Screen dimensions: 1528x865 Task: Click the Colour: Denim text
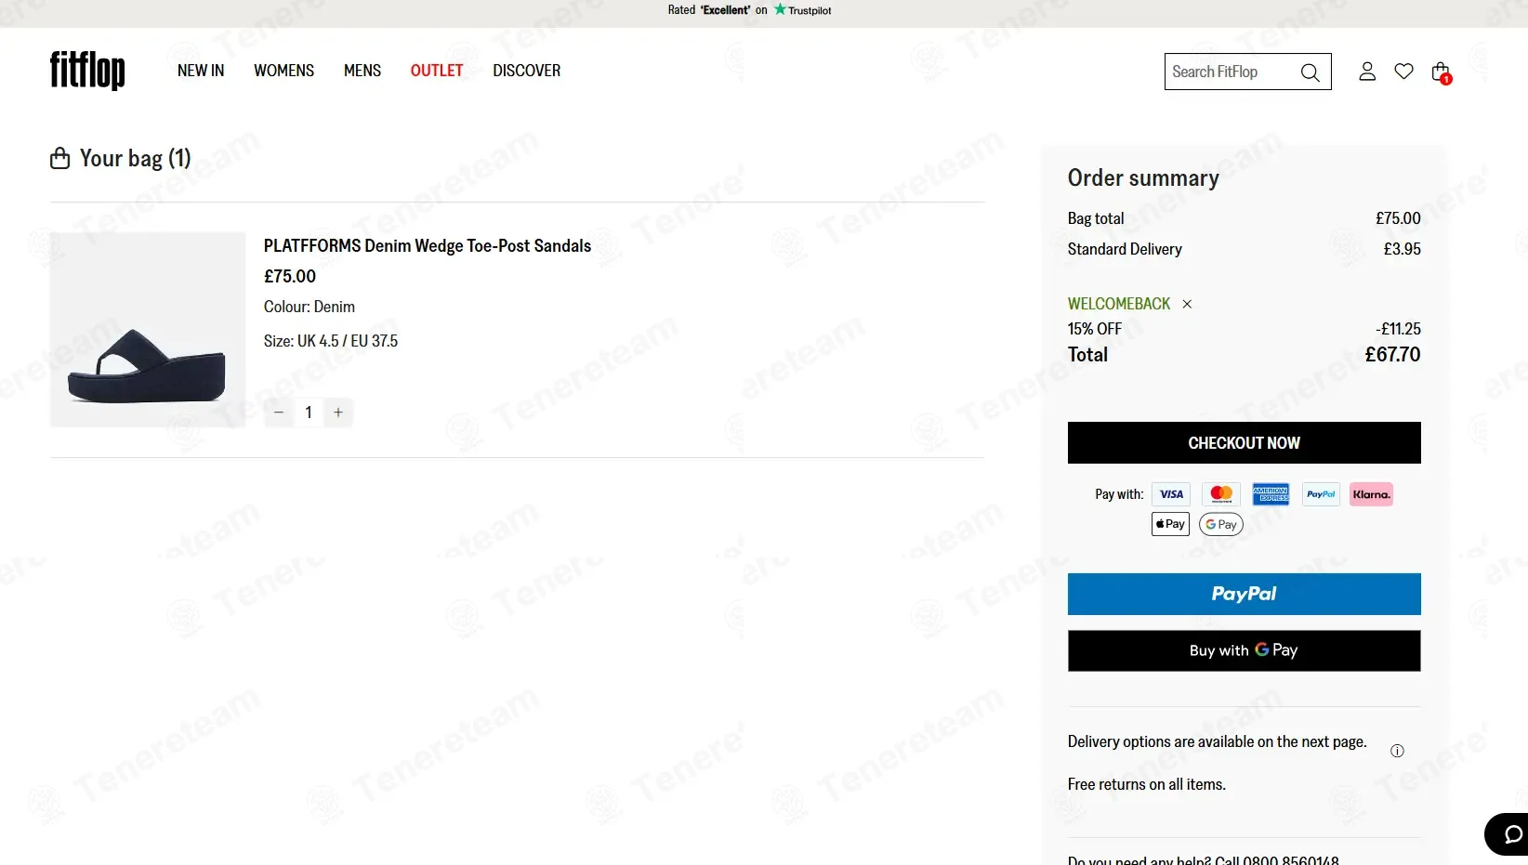click(x=310, y=307)
